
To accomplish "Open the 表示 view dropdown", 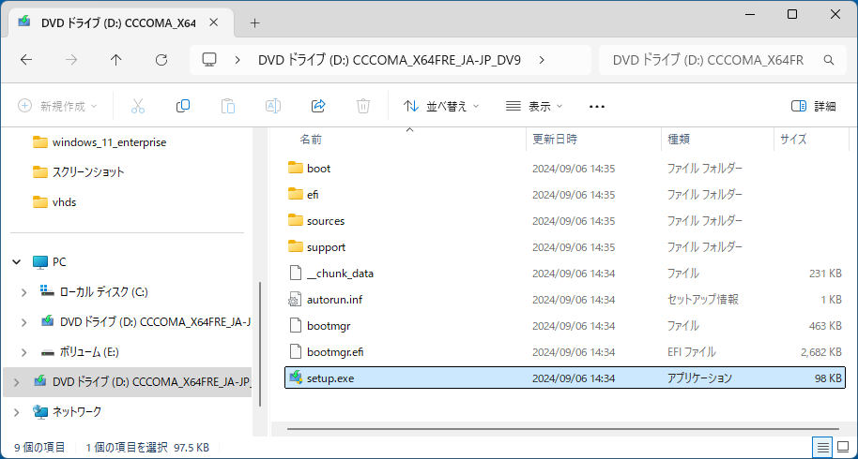I will pos(533,106).
